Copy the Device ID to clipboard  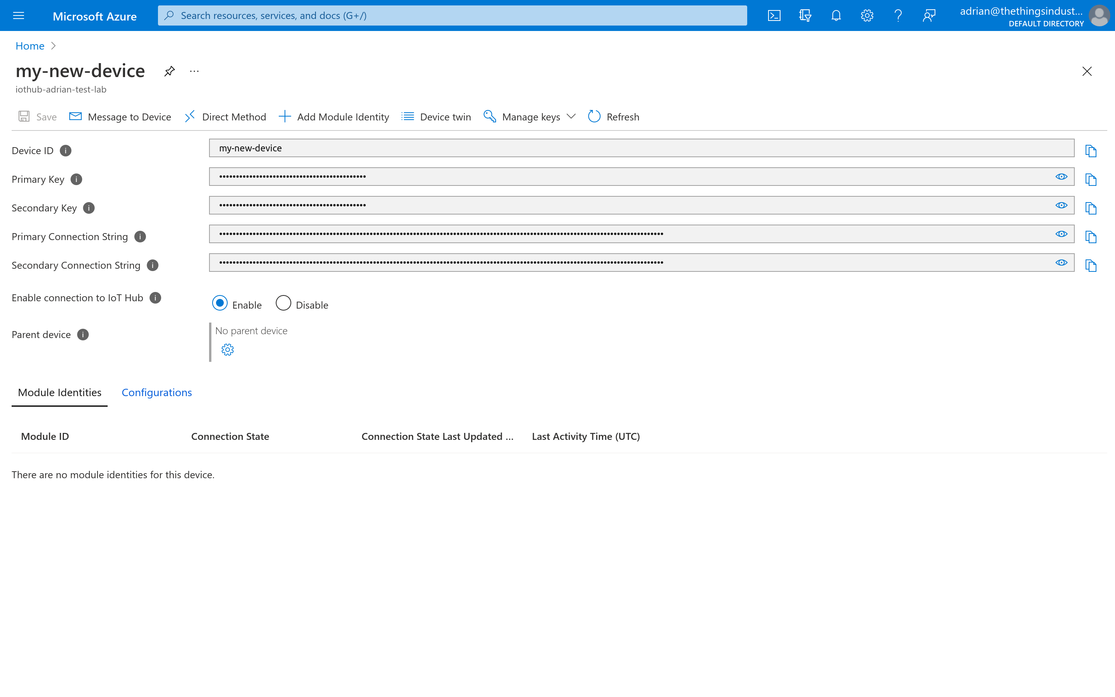click(1090, 151)
